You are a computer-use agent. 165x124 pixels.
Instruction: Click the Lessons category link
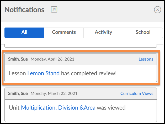146,59
